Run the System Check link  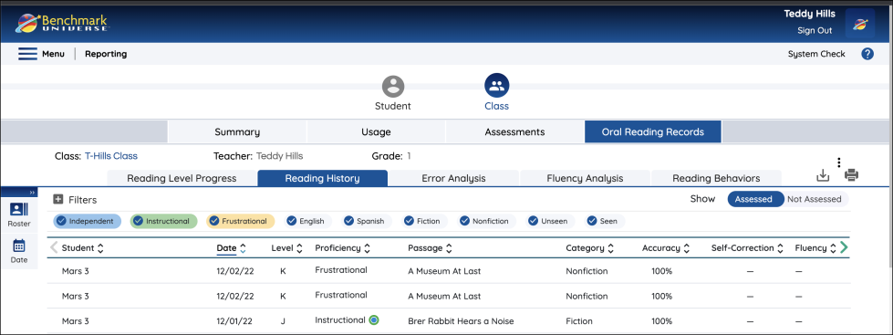tap(816, 54)
